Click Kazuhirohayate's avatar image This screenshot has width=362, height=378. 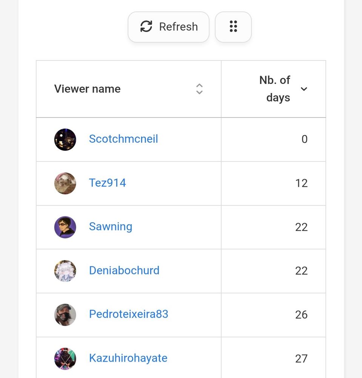(x=65, y=358)
